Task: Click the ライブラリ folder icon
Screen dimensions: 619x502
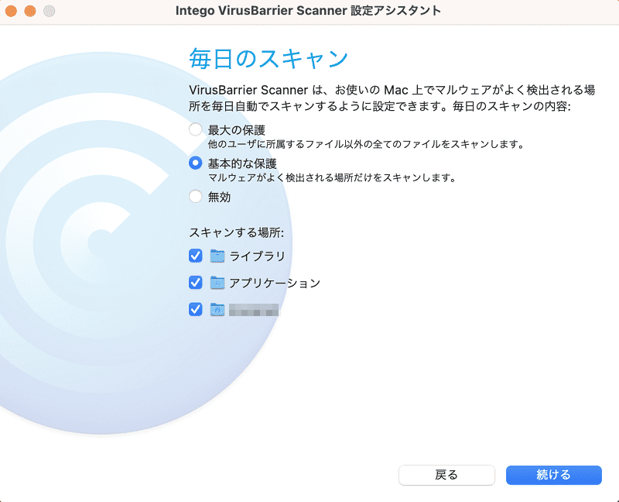Action: tap(217, 256)
